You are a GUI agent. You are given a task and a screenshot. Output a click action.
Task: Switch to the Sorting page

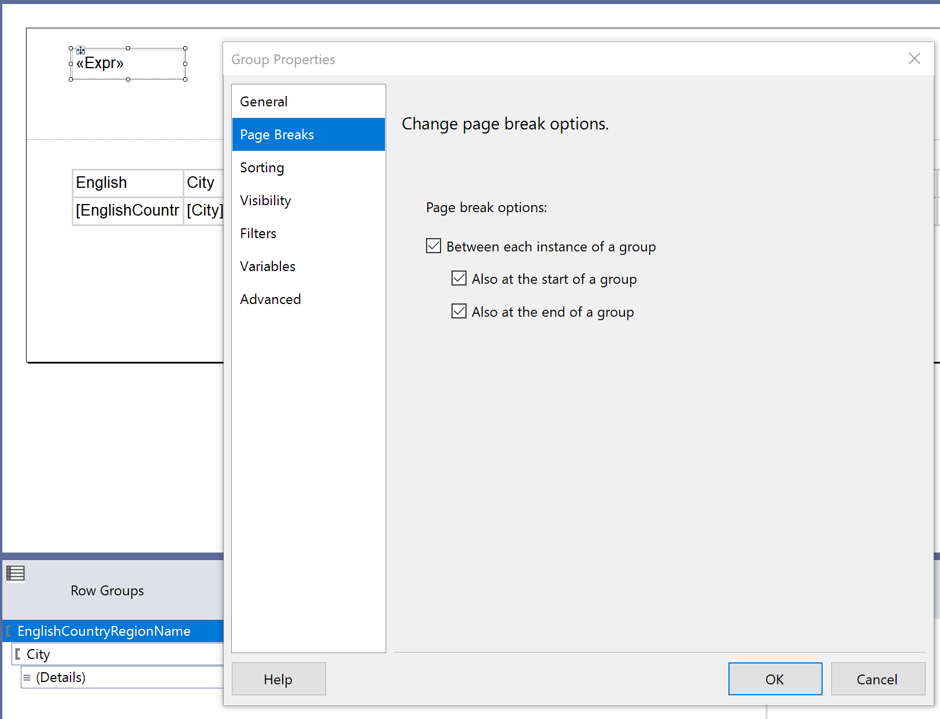click(309, 168)
